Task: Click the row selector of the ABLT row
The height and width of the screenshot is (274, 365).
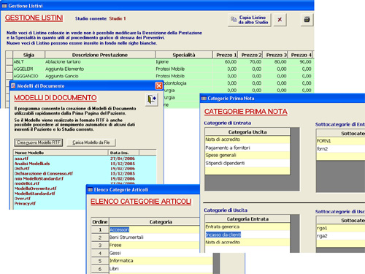Action: (x=9, y=62)
